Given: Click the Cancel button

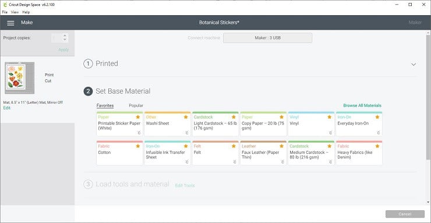Looking at the screenshot, I should click(405, 214).
